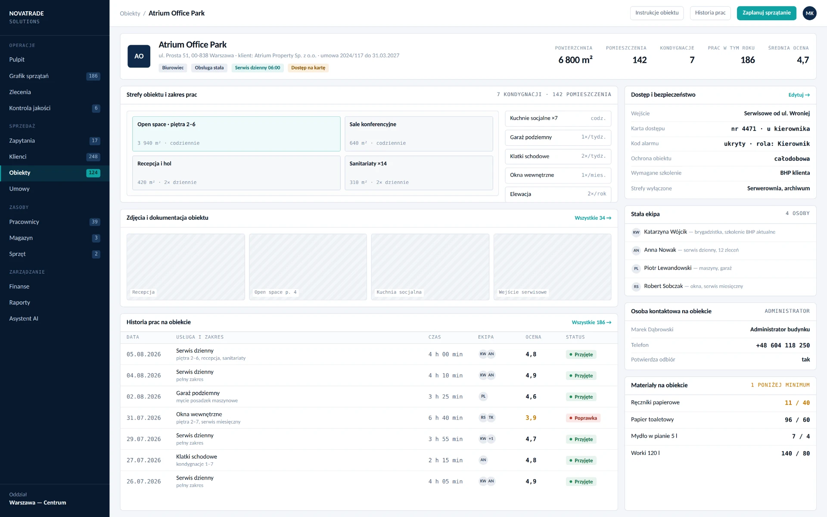
Task: Click the TK crew badge on 31.07.2026 row
Action: 491,417
